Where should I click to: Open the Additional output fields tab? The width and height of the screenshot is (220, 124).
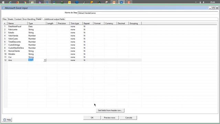(x=54, y=19)
